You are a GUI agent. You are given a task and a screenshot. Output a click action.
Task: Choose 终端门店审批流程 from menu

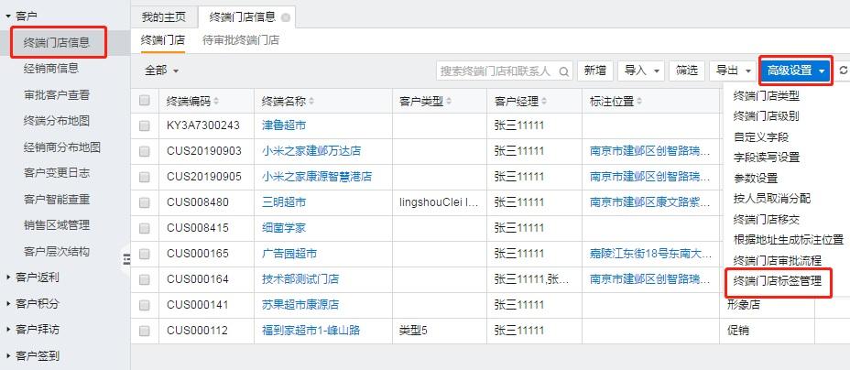pos(777,261)
